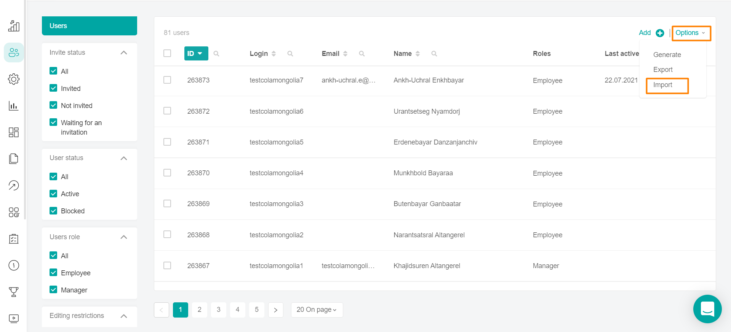
Task: Go to page 5
Action: 257,310
